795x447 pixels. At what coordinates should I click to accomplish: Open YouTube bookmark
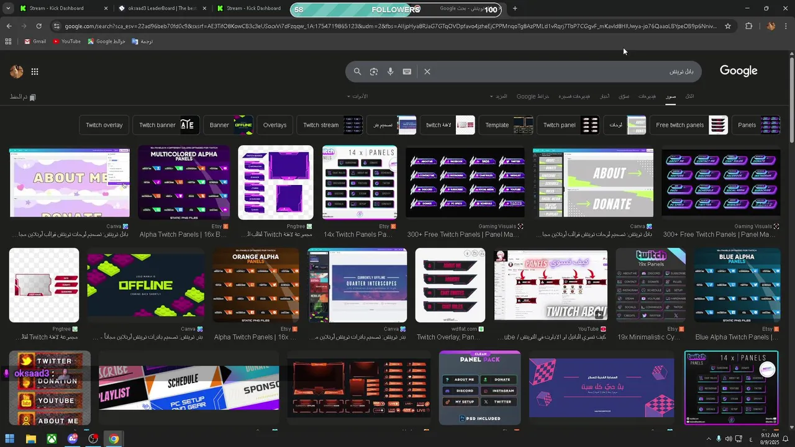coord(66,42)
